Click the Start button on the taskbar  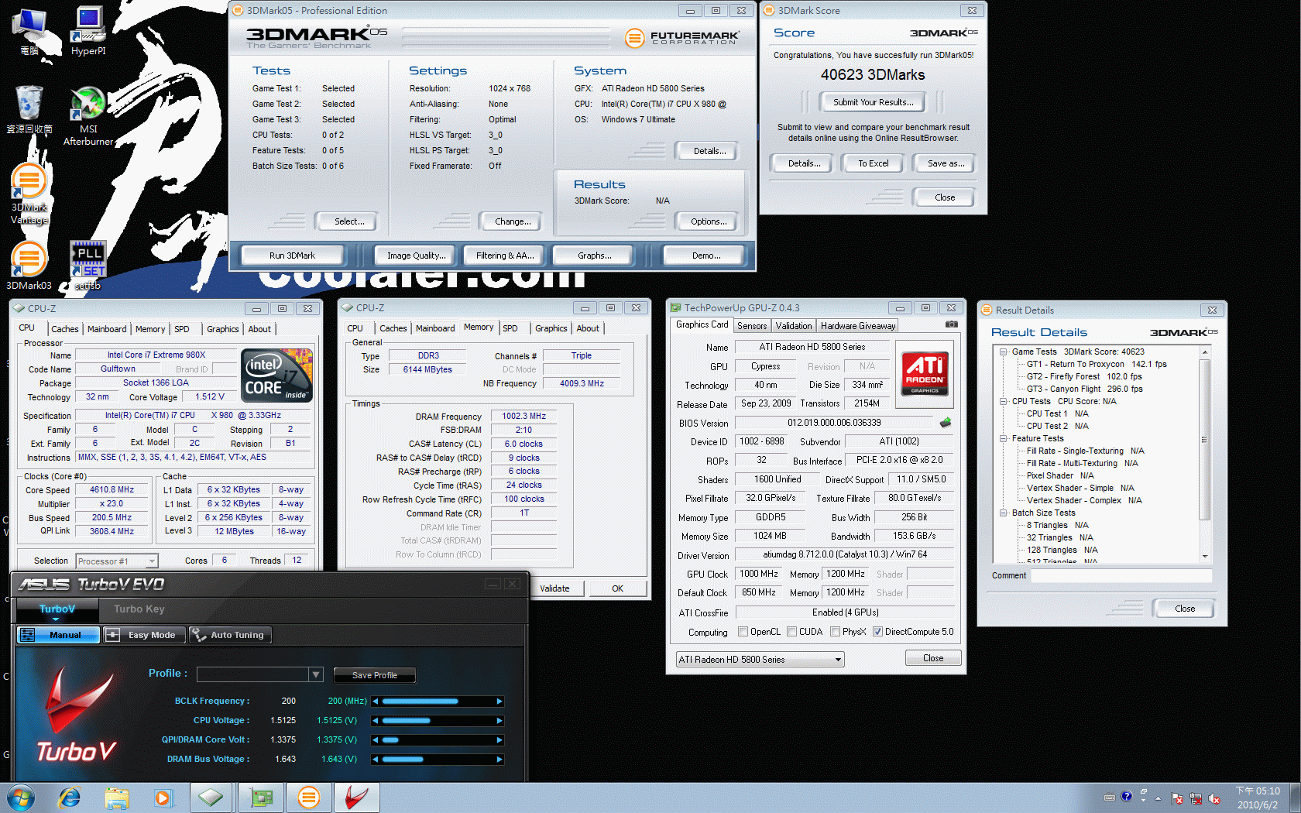point(20,798)
